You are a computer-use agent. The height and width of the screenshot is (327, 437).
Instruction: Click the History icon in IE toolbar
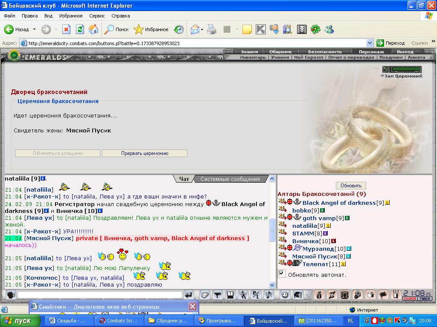[179, 29]
